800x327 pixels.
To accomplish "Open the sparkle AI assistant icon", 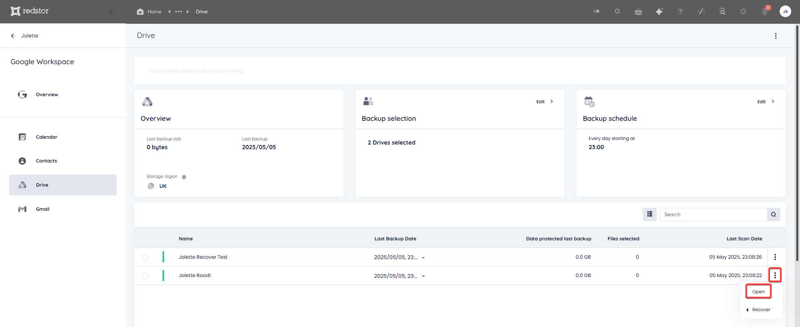I will click(659, 12).
